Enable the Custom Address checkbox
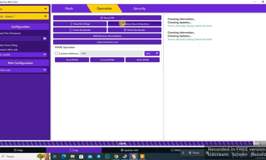Image resolution: width=266 pixels, height=160 pixels. point(57,53)
